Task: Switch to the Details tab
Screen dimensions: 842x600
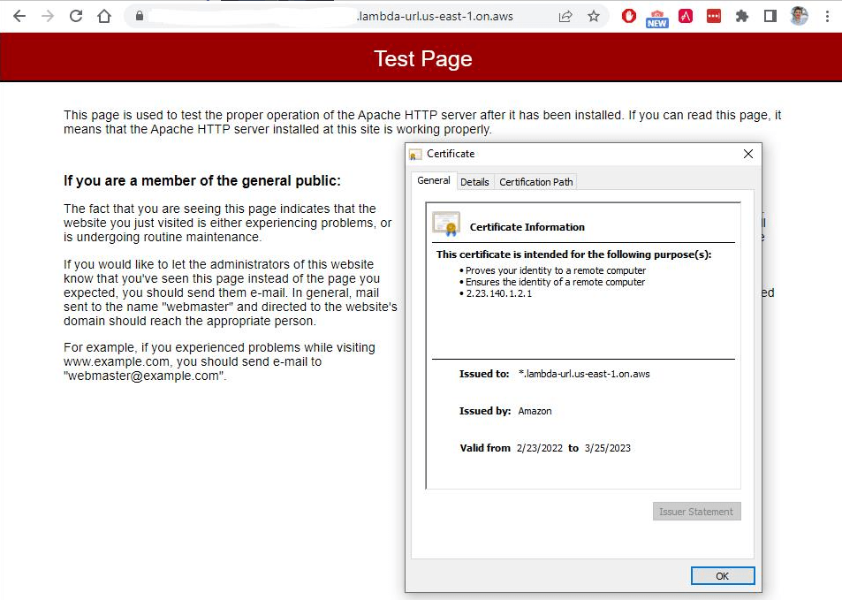Action: (474, 182)
